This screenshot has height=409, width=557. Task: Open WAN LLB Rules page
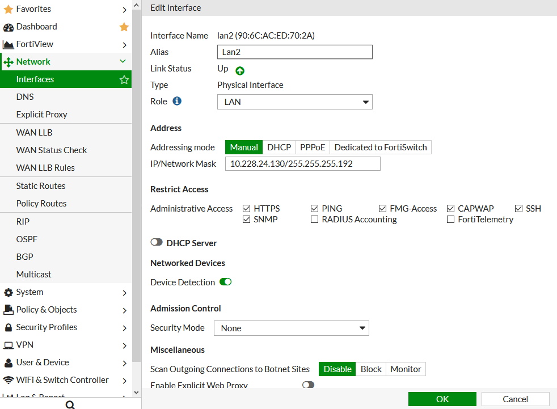[x=66, y=168]
